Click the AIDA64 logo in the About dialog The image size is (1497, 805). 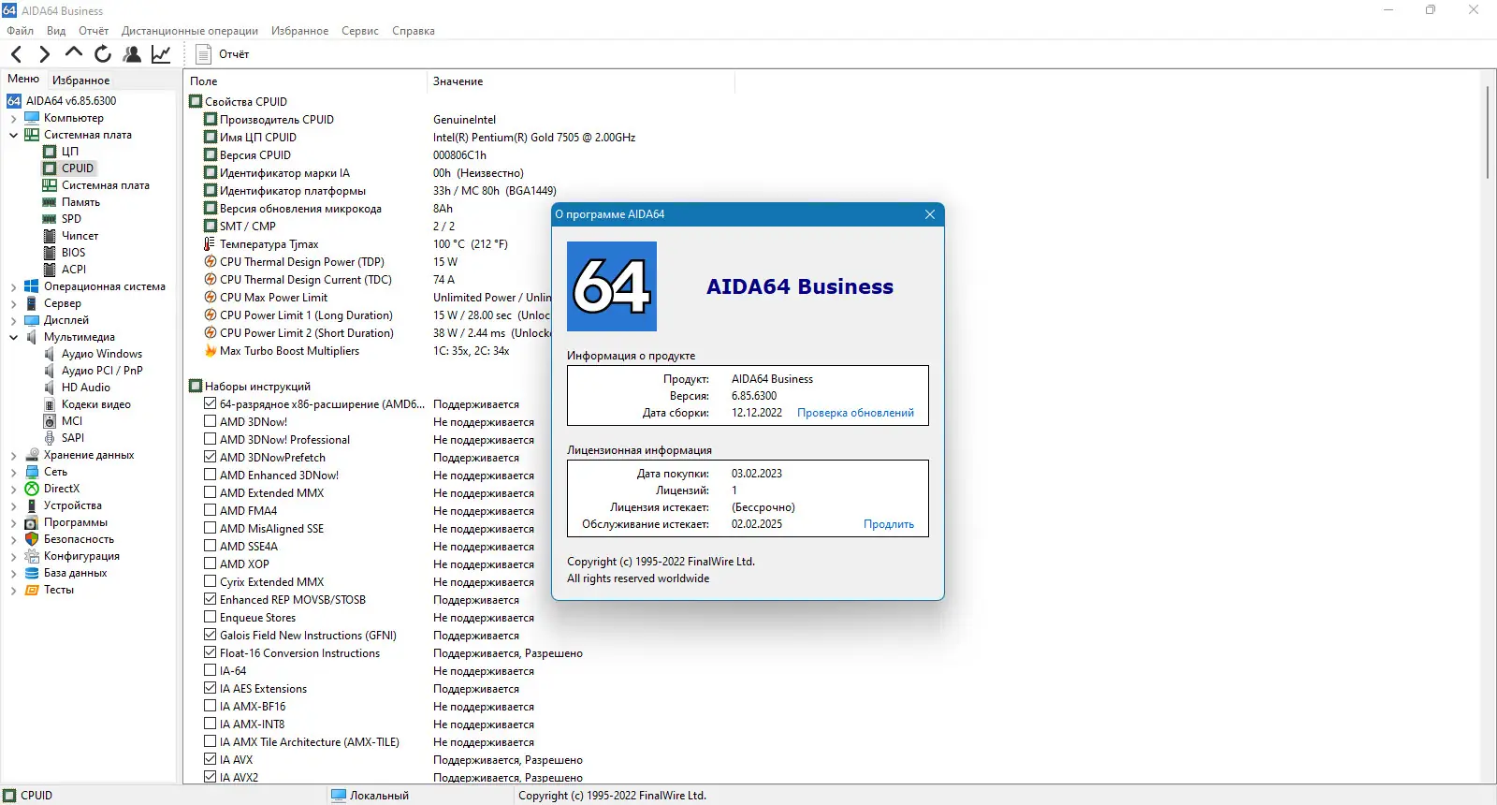612,286
